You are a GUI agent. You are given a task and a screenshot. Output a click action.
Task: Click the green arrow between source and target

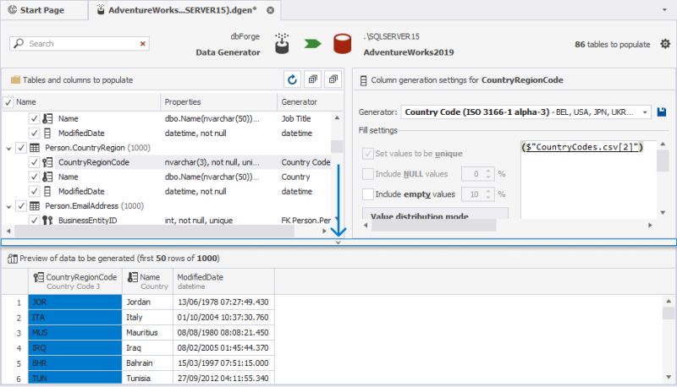(x=312, y=44)
